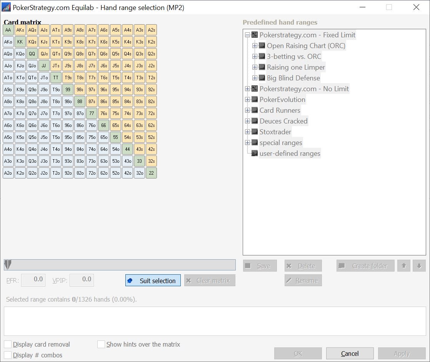Click the range percentage slider handle
This screenshot has width=430, height=362.
click(x=8, y=265)
